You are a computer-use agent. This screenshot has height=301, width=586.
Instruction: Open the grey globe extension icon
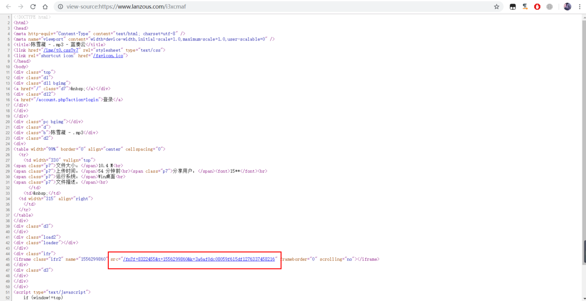(x=550, y=7)
